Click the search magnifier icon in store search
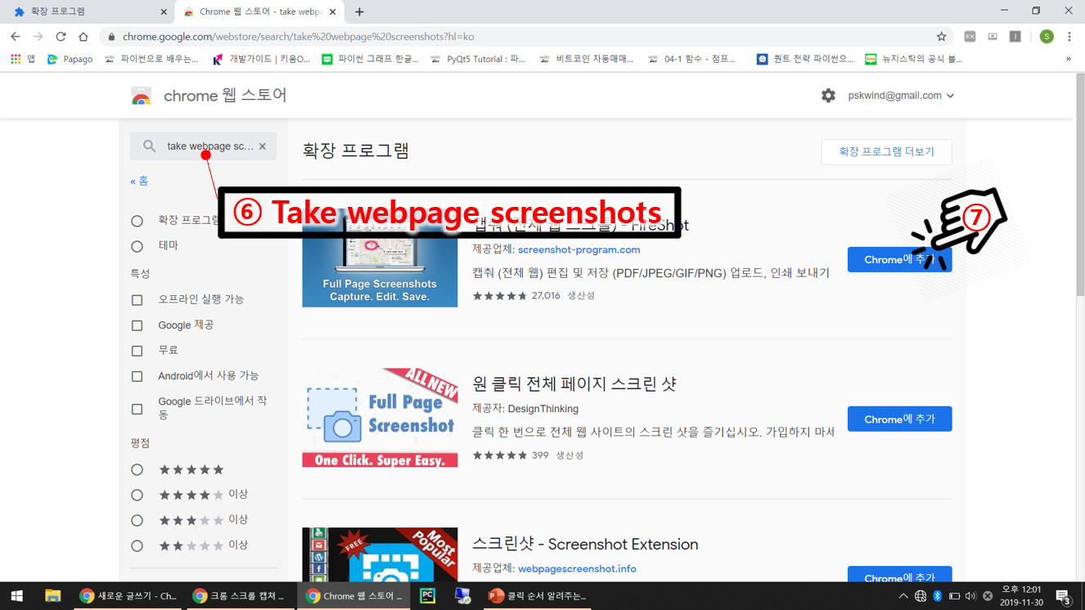The image size is (1085, 610). [149, 146]
